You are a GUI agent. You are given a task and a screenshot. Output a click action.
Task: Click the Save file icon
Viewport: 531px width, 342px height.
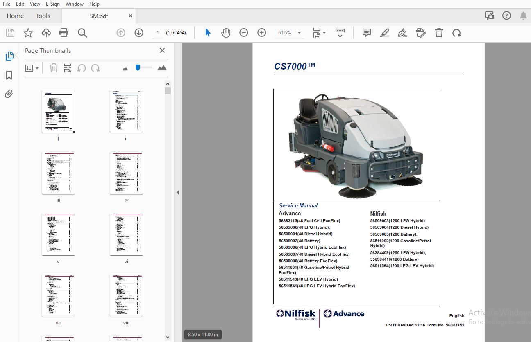click(x=10, y=33)
